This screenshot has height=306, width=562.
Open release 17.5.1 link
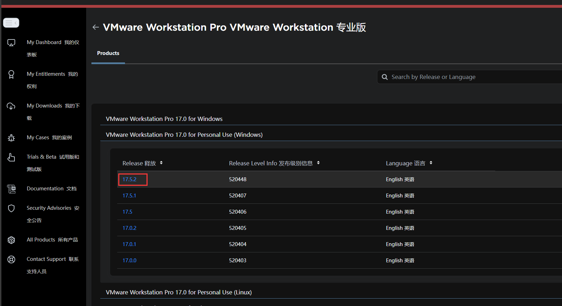click(x=129, y=196)
